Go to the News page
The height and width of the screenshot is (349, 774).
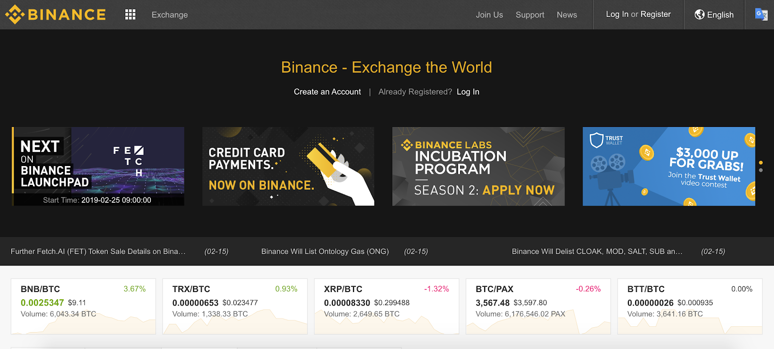(566, 15)
